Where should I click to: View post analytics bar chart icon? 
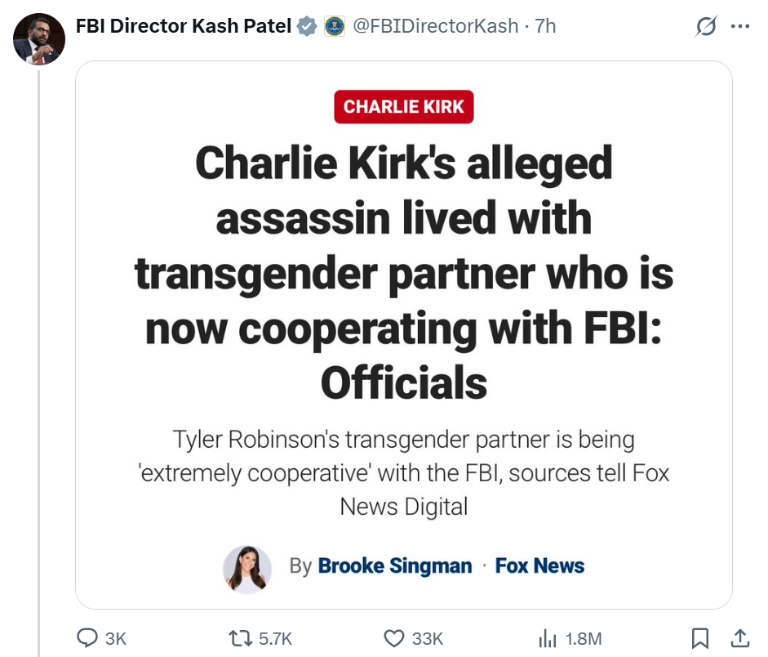pos(547,638)
